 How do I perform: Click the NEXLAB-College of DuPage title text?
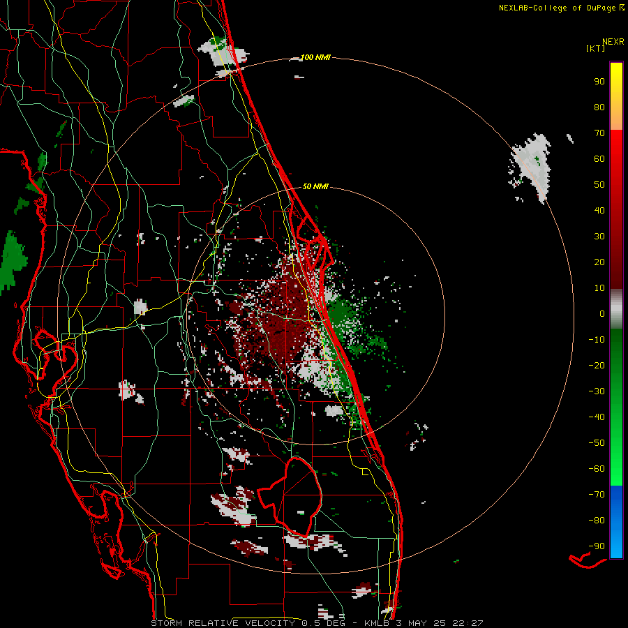coord(557,8)
